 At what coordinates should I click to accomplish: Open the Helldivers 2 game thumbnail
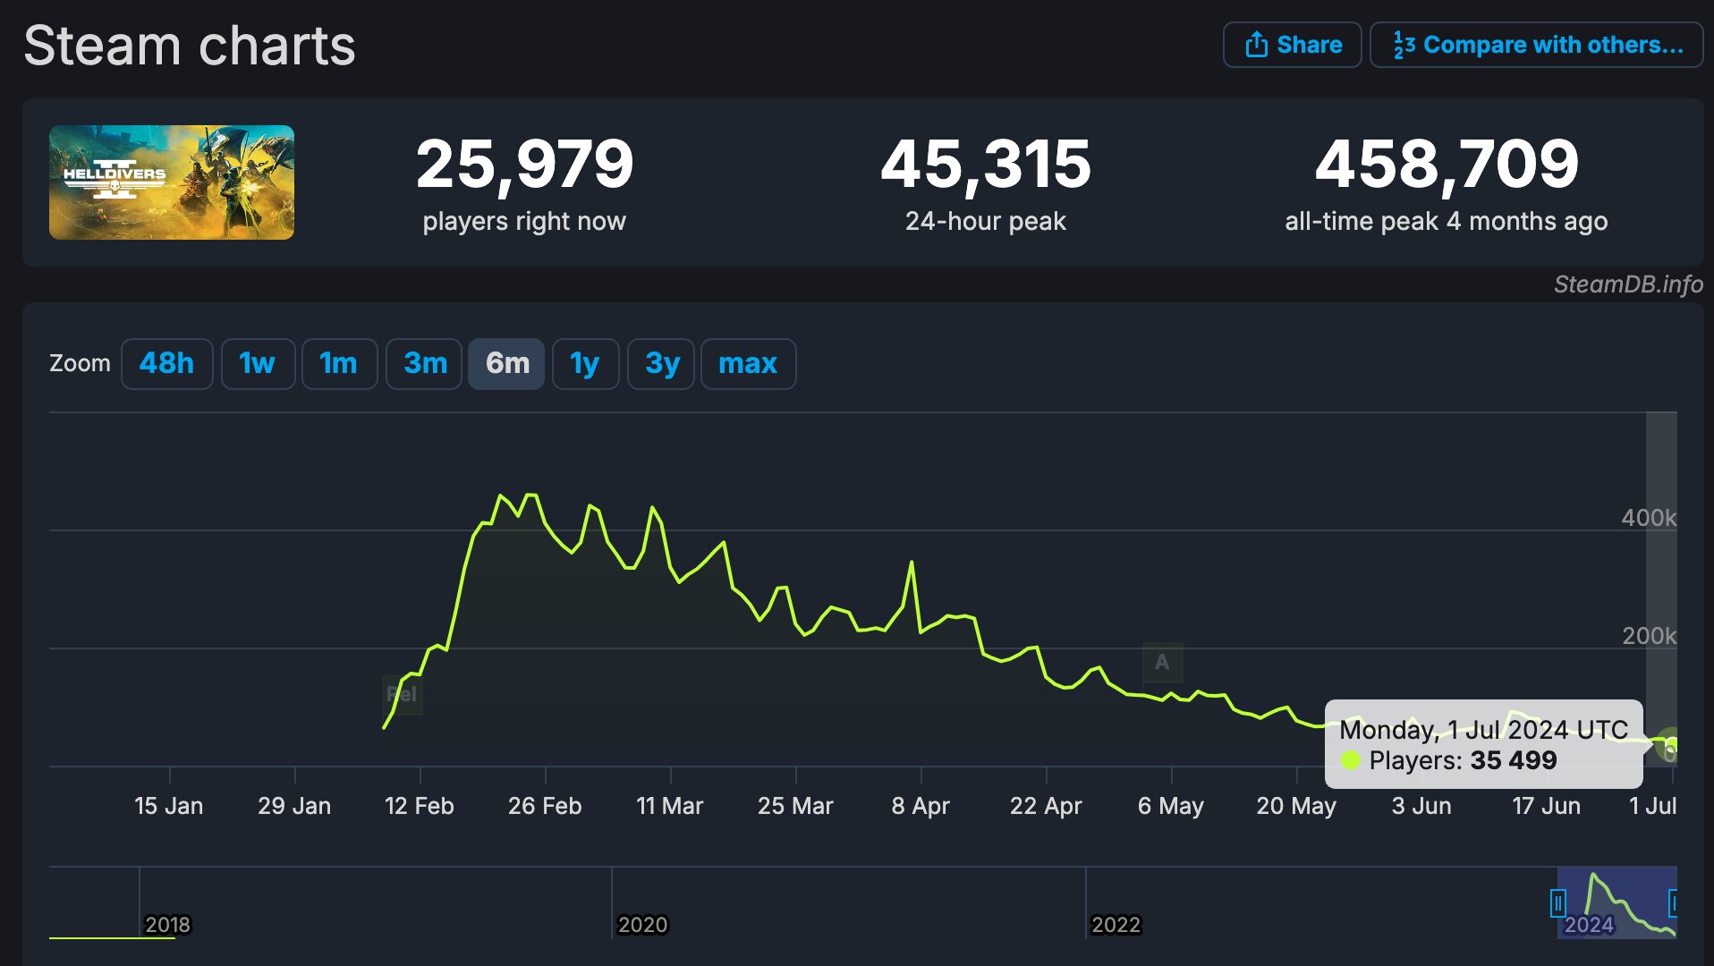pyautogui.click(x=172, y=182)
